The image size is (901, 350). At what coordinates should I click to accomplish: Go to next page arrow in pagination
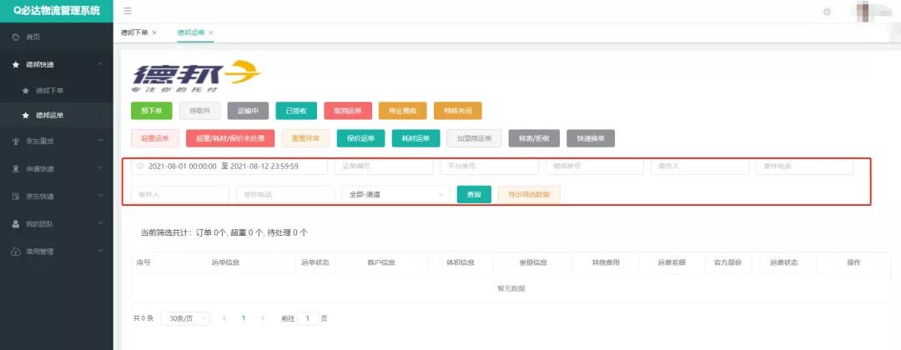[x=263, y=318]
